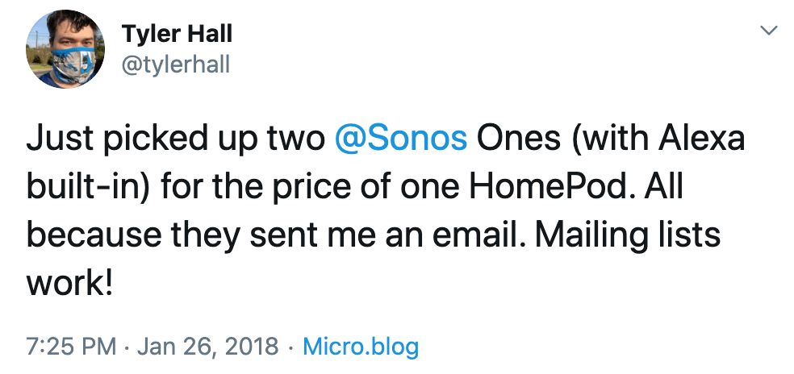
Task: Click the word "email" in the tweet
Action: [479, 235]
